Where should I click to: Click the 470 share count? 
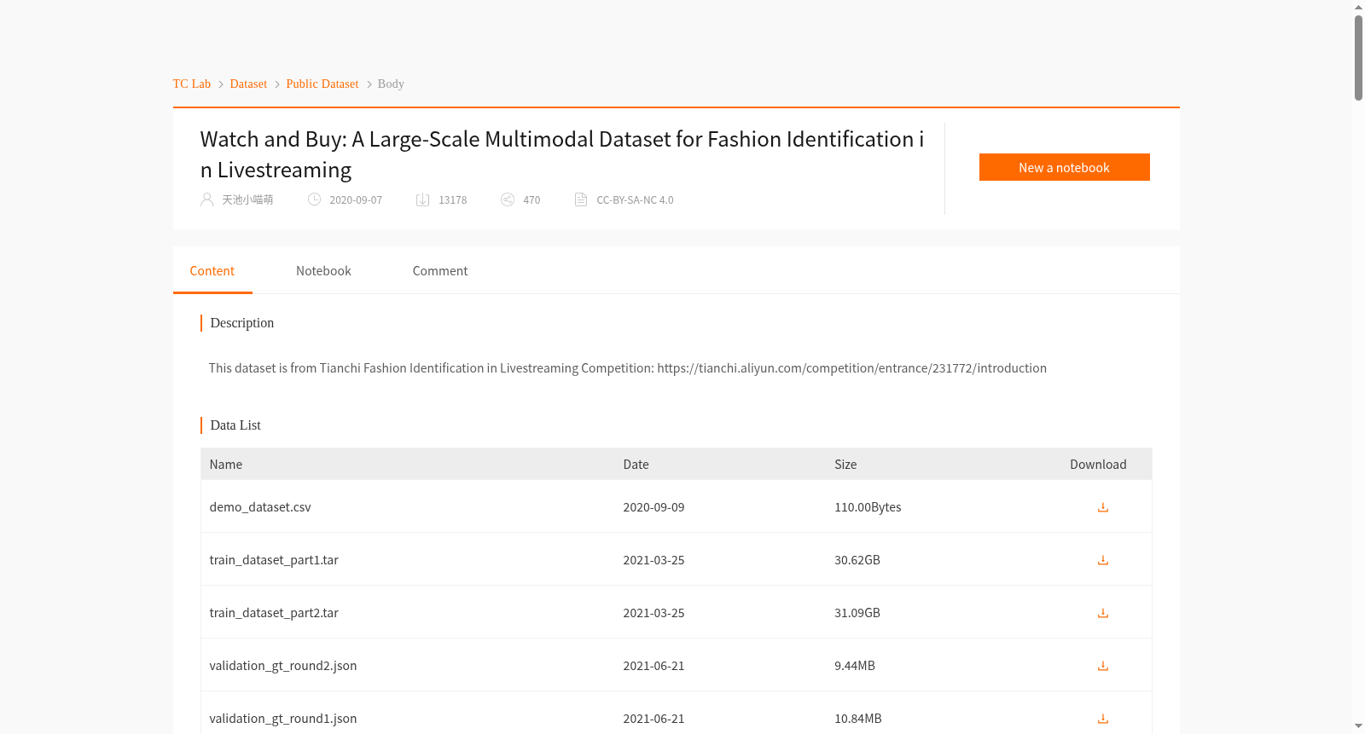click(x=531, y=199)
